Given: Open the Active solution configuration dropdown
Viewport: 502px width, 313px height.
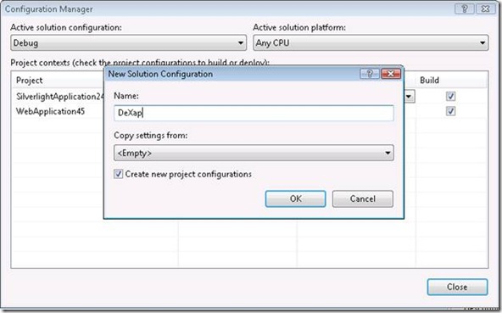Looking at the screenshot, I should [x=128, y=43].
